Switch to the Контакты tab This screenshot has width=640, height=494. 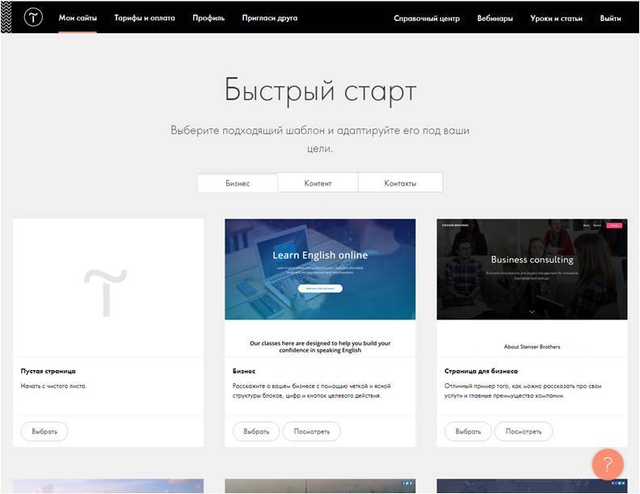tap(400, 184)
